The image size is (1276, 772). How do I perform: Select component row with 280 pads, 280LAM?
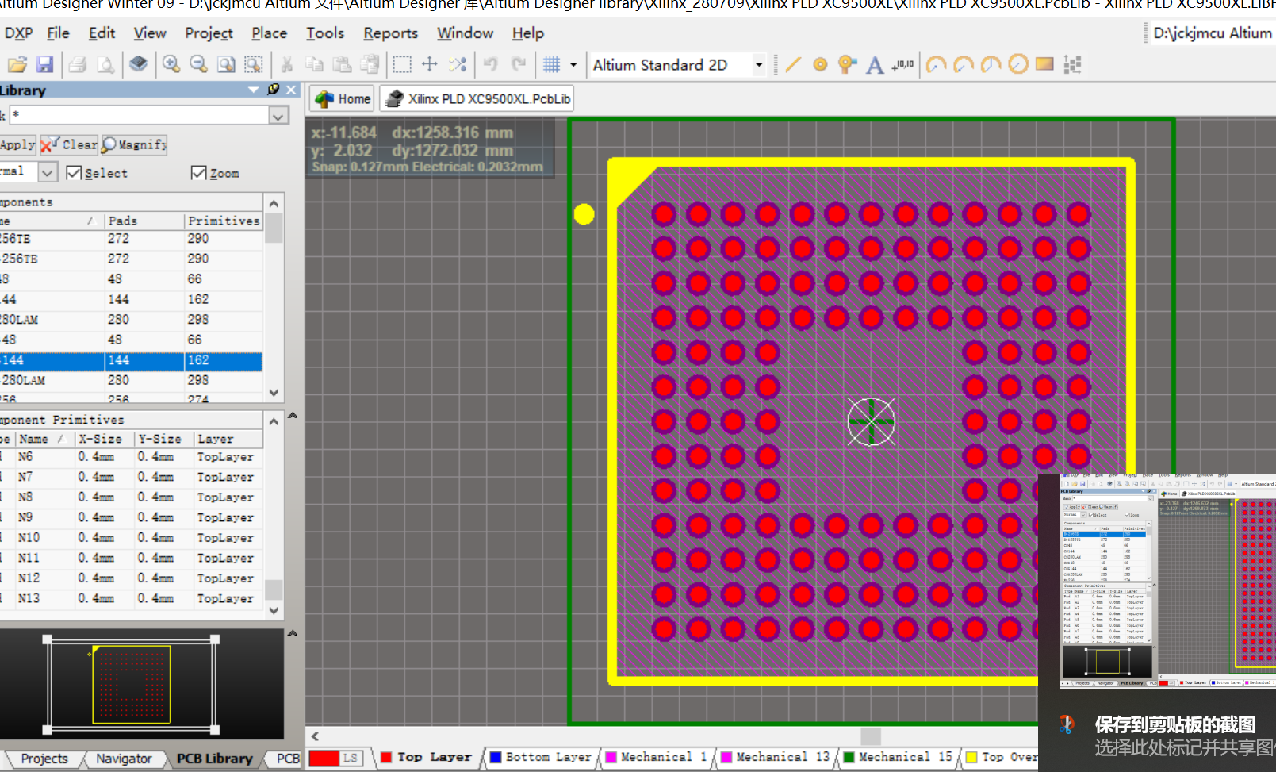click(x=132, y=320)
